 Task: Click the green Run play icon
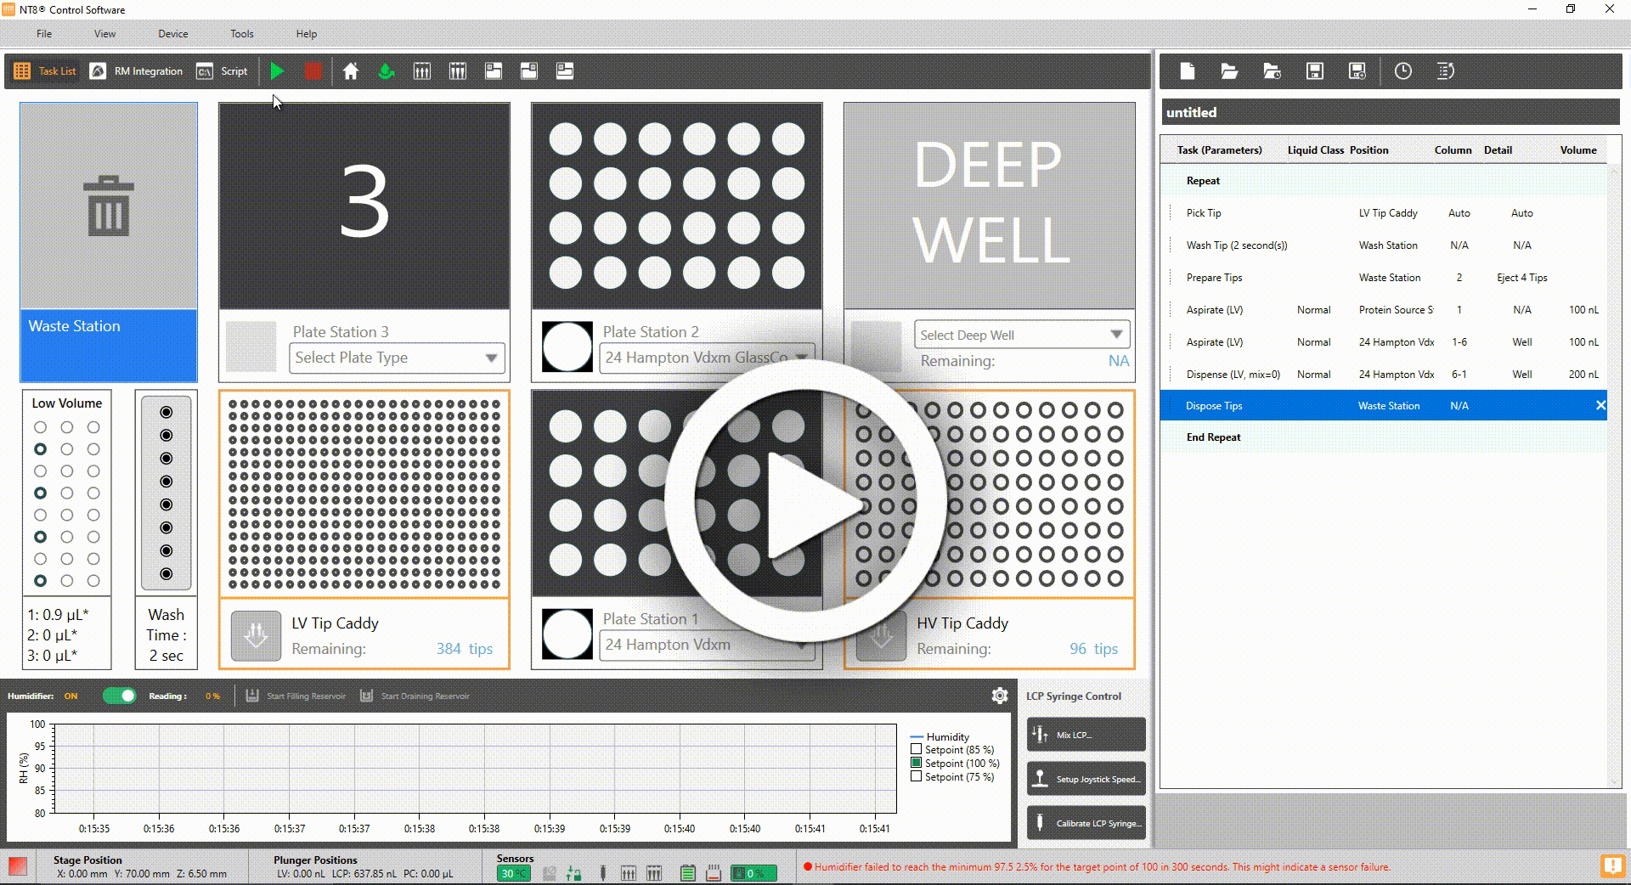(277, 71)
